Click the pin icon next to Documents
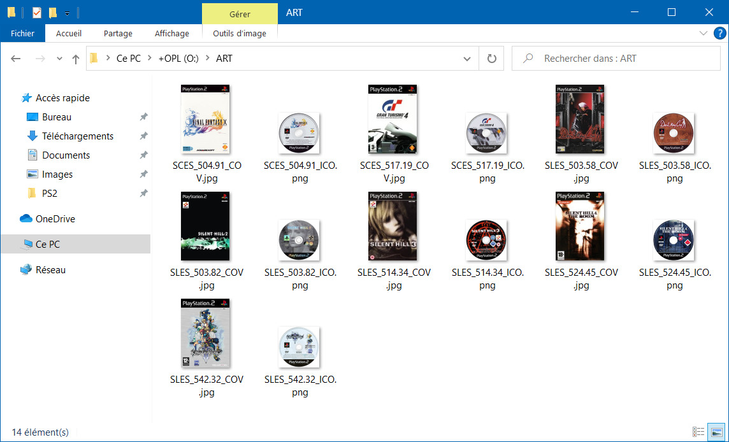Screen dimensions: 729x442 point(143,155)
